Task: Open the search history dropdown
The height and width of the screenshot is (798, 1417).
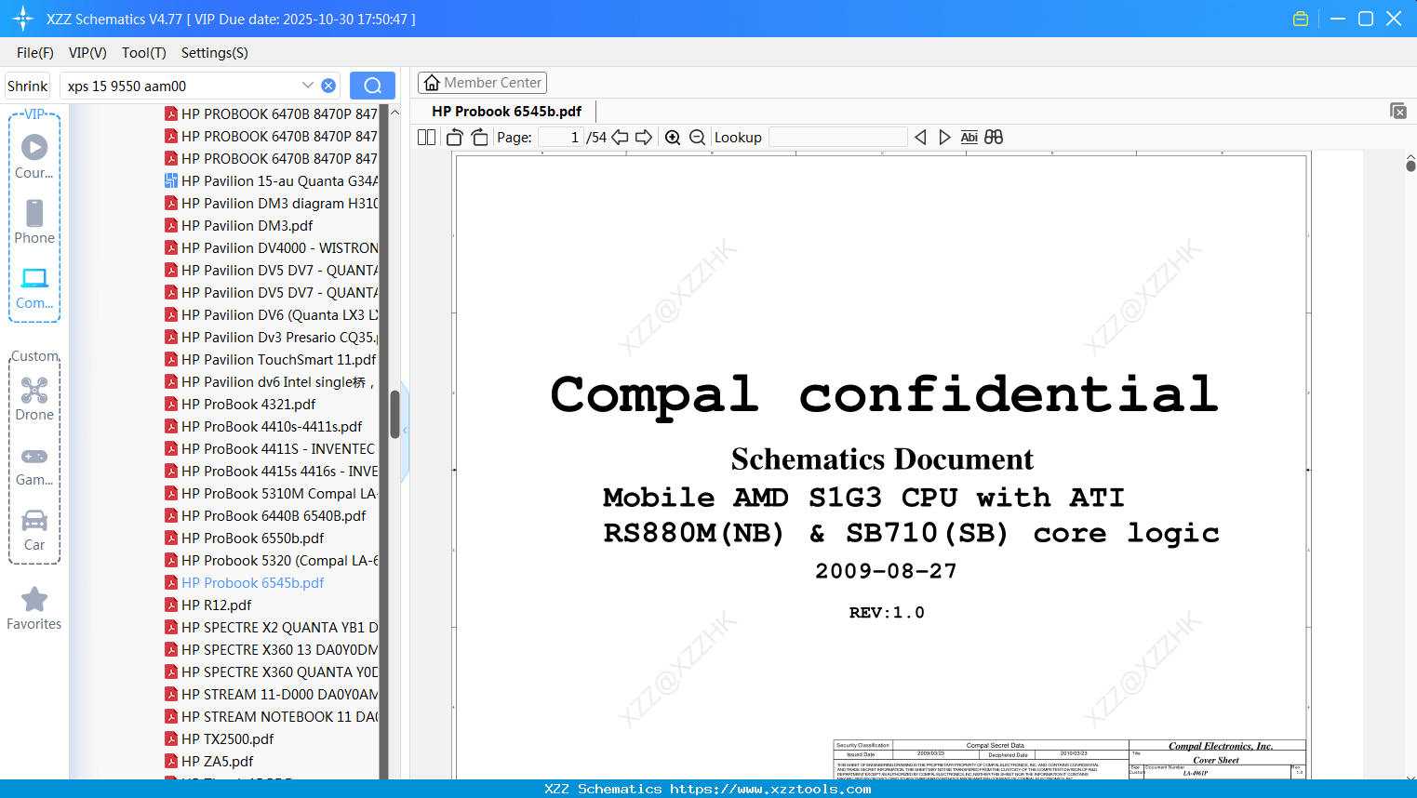Action: pos(308,86)
